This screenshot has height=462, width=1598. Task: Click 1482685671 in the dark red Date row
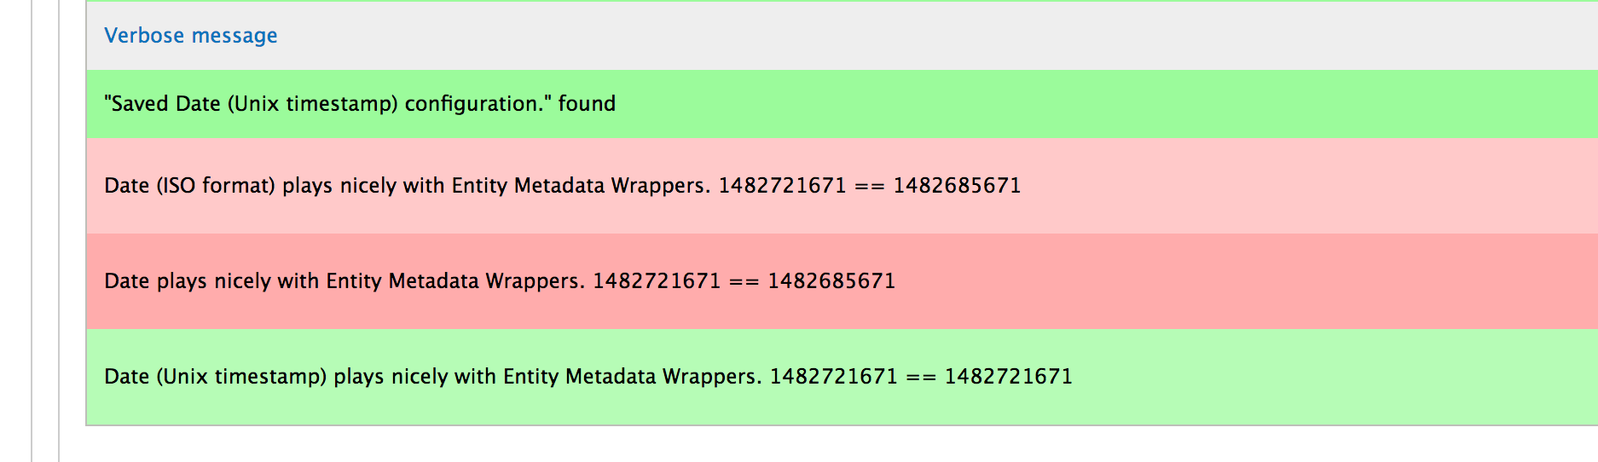point(831,281)
